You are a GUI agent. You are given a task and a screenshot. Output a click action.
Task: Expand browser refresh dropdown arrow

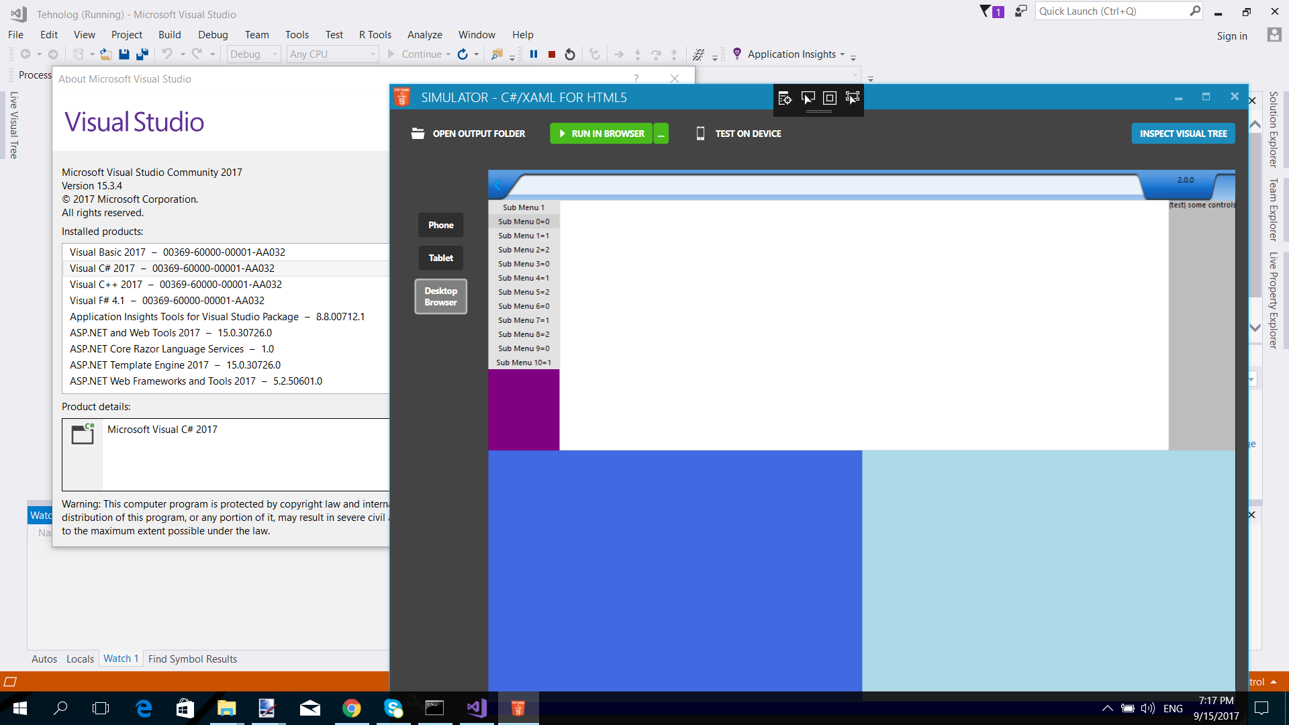click(x=477, y=54)
